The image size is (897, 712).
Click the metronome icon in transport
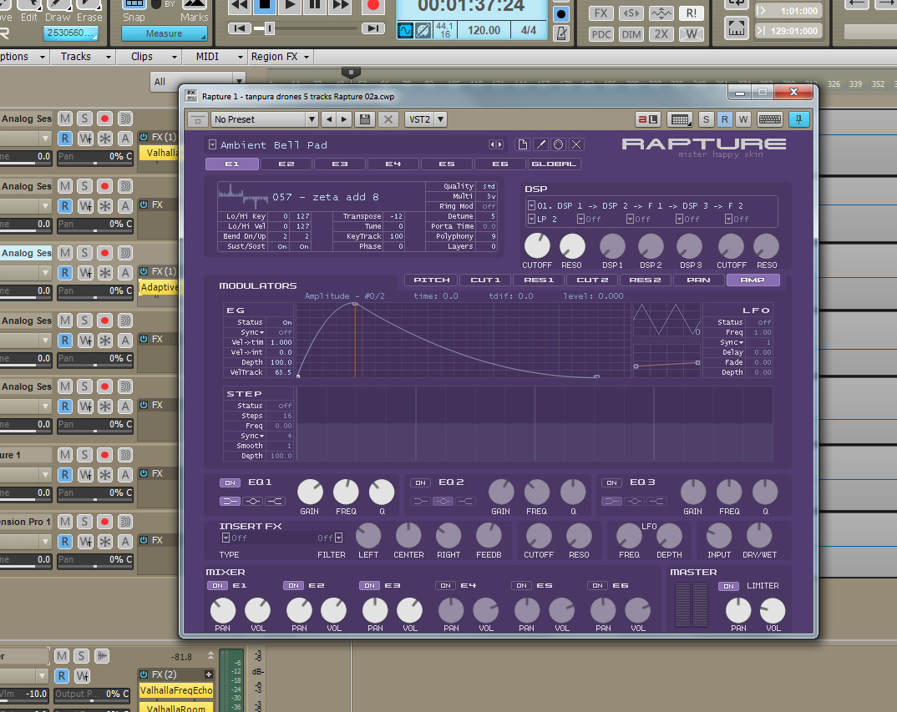click(x=562, y=33)
